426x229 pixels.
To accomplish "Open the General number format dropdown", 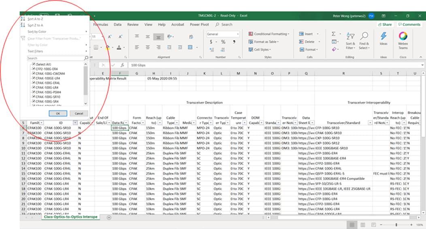I will (238, 34).
